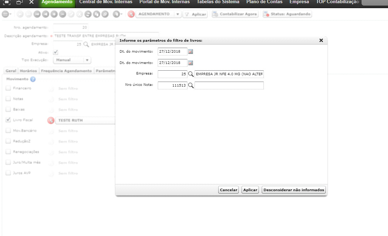This screenshot has width=388, height=236.
Task: Click the lookup icon next to Empresa 25 in form
Action: (86, 45)
